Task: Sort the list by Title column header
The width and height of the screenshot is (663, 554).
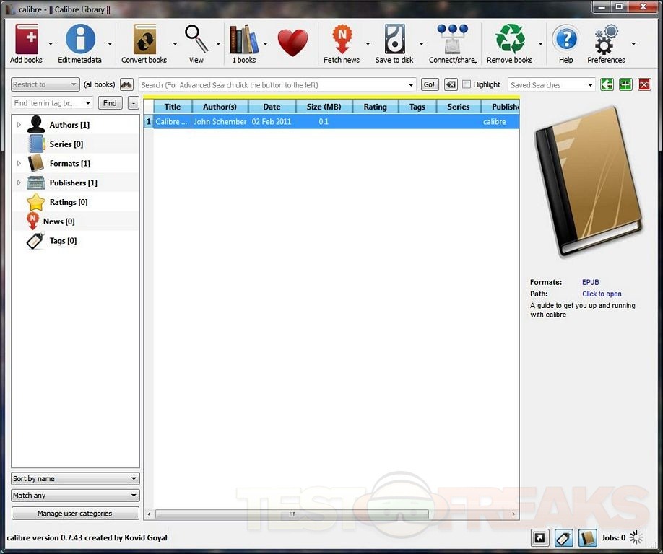Action: point(173,107)
